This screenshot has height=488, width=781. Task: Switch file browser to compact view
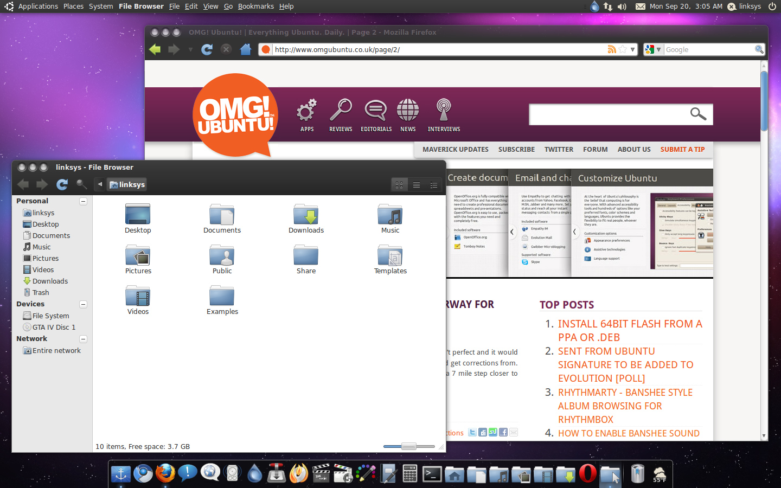(434, 185)
